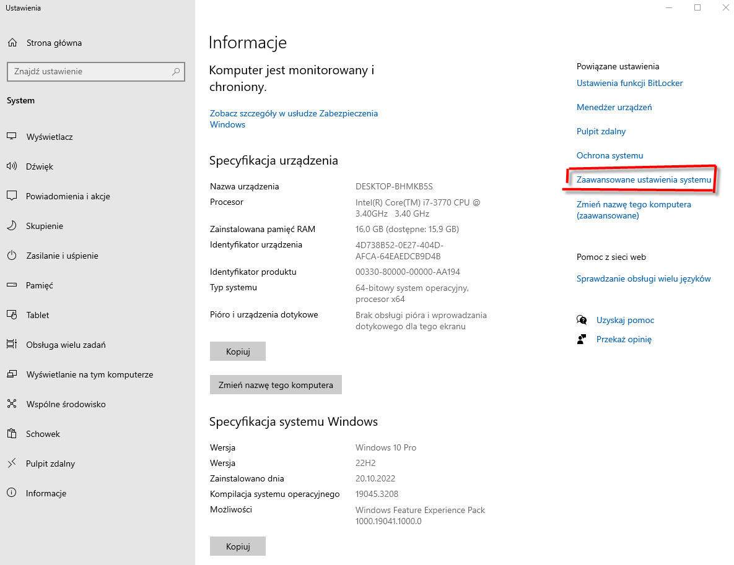Open Menedżer urządzeń link
The width and height of the screenshot is (734, 565).
click(x=614, y=107)
